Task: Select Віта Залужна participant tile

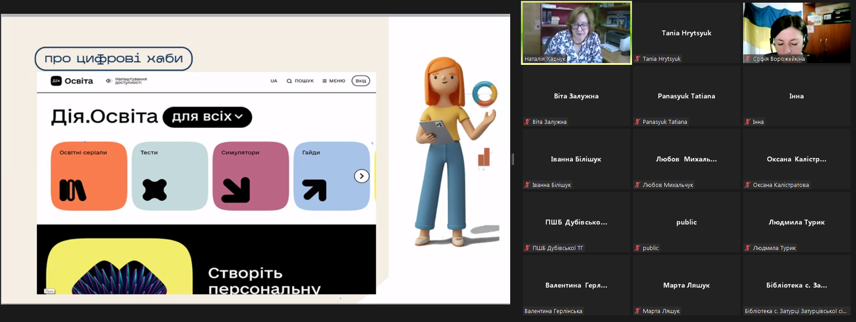Action: [x=576, y=96]
